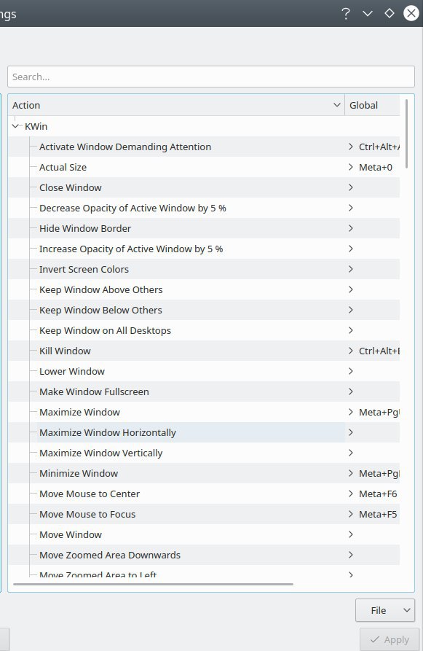Click the Apply button
Image resolution: width=423 pixels, height=651 pixels.
pyautogui.click(x=390, y=639)
